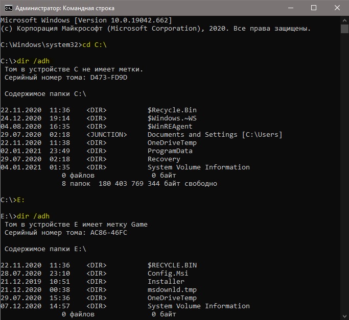Click the 'Том в устройстве C не имеет метки.' line
The image size is (349, 320).
point(74,69)
